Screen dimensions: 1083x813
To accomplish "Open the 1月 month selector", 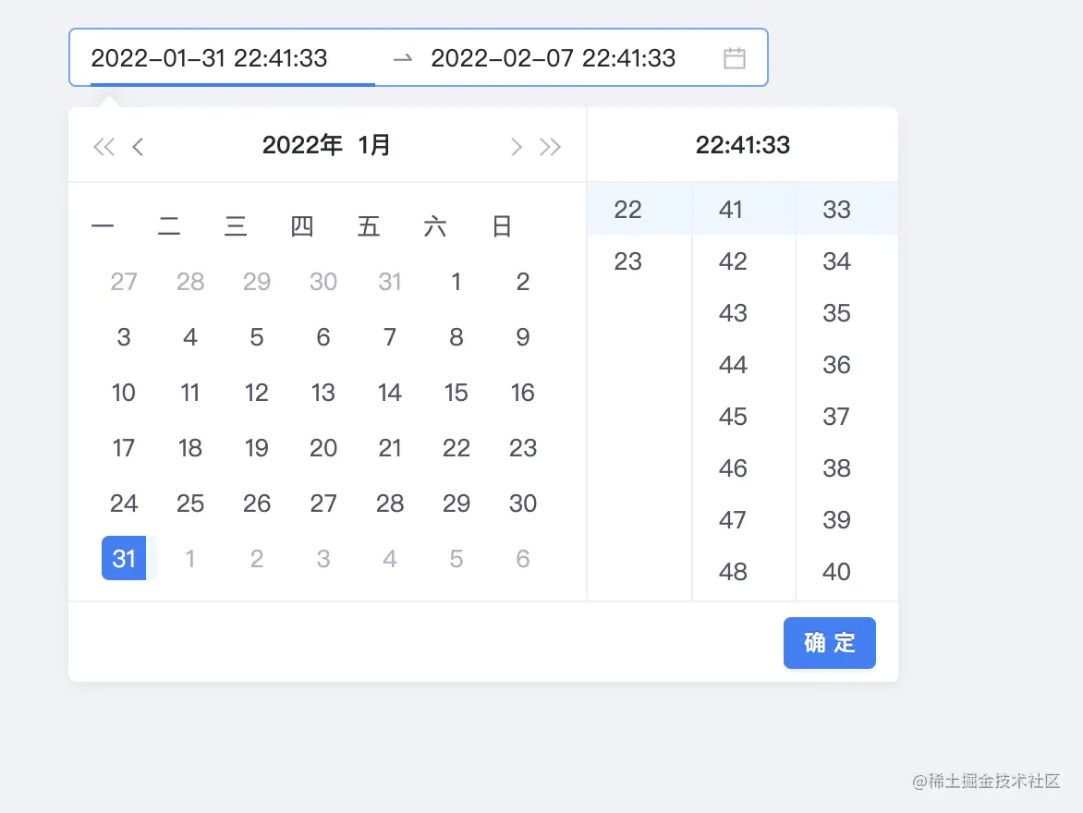I will point(376,145).
